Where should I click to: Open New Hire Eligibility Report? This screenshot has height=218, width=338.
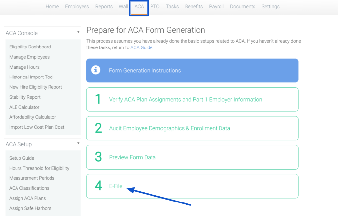click(36, 87)
